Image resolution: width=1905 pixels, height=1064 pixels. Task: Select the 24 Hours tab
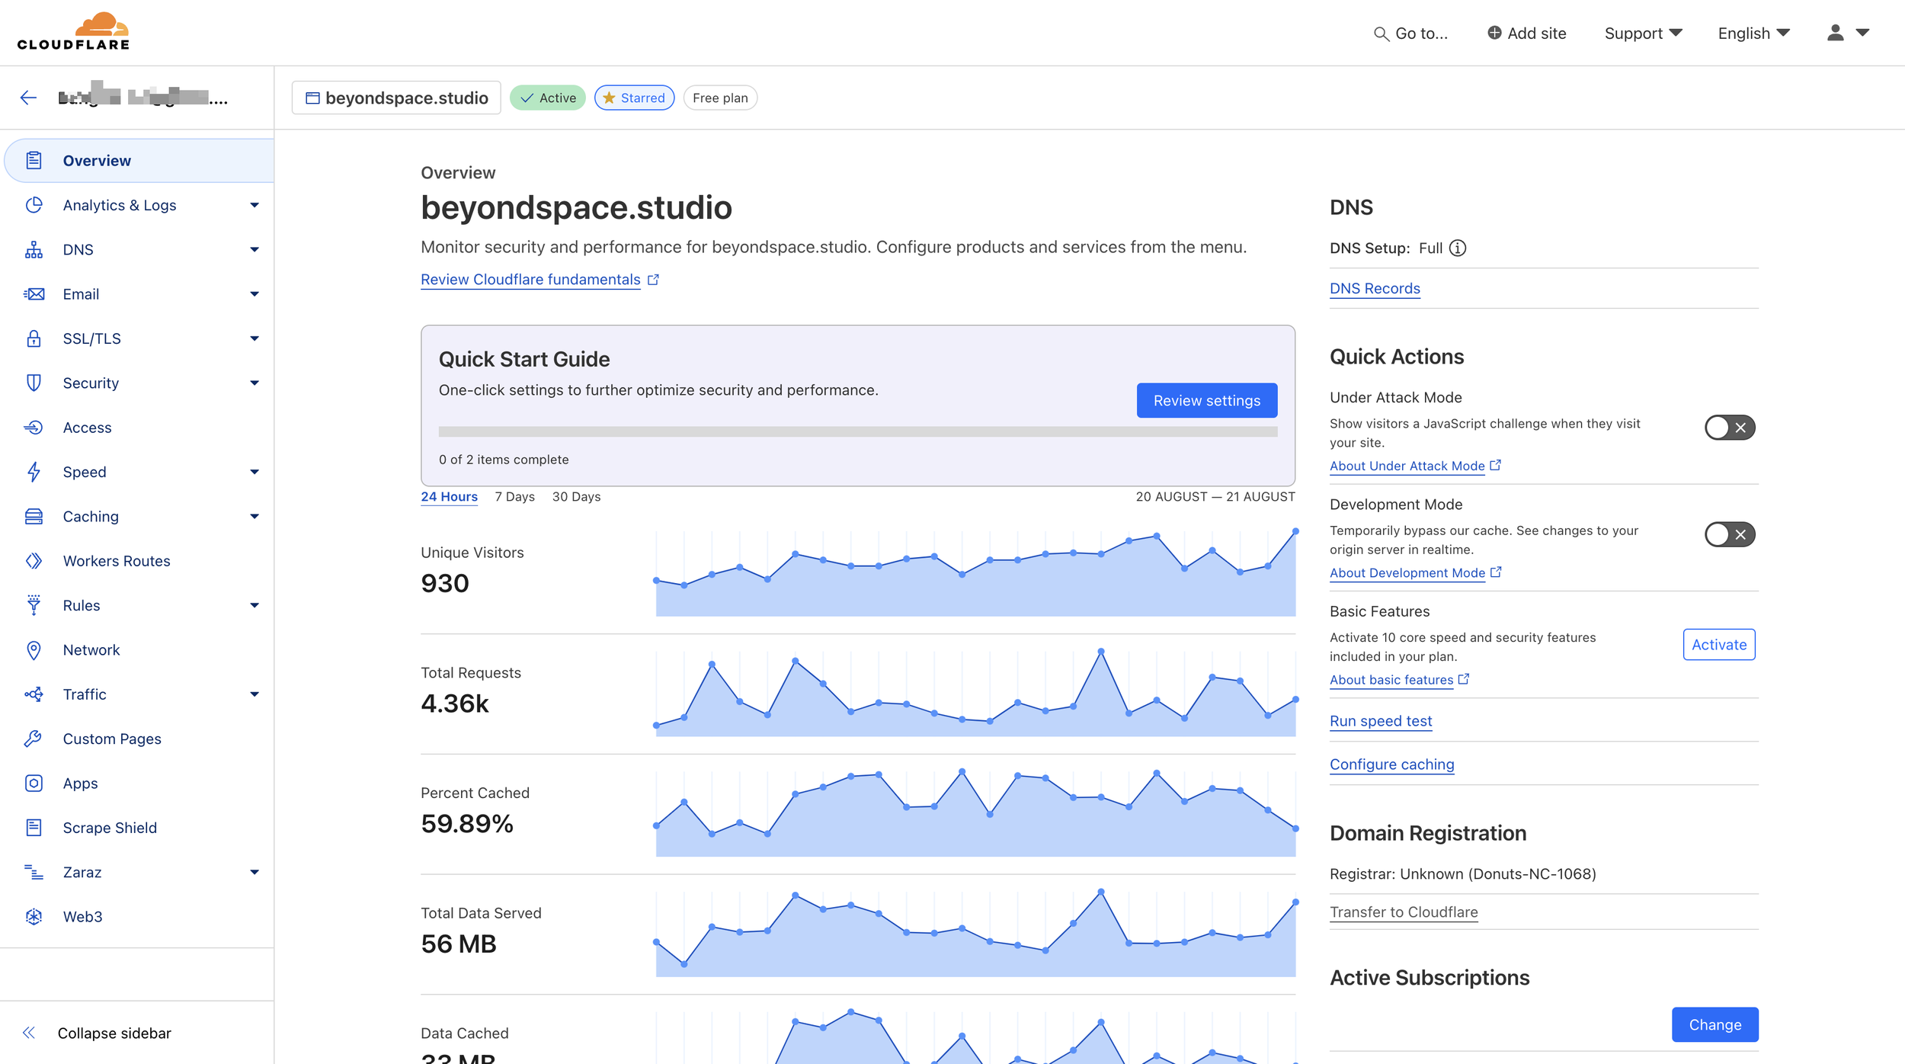449,496
